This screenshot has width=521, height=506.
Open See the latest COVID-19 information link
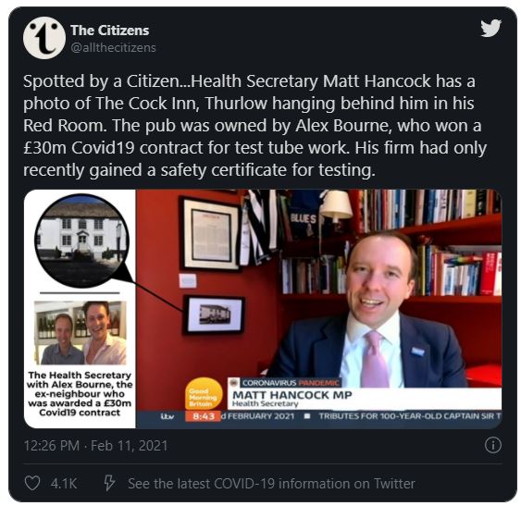tap(271, 484)
